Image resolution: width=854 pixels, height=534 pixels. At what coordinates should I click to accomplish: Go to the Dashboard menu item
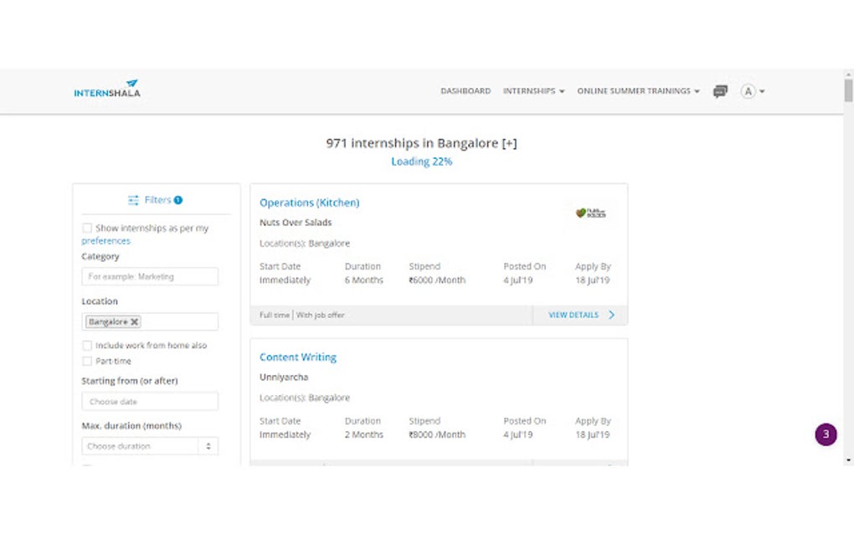(466, 91)
